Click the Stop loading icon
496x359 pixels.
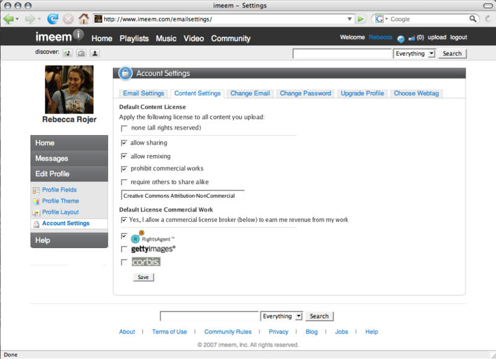pos(68,19)
